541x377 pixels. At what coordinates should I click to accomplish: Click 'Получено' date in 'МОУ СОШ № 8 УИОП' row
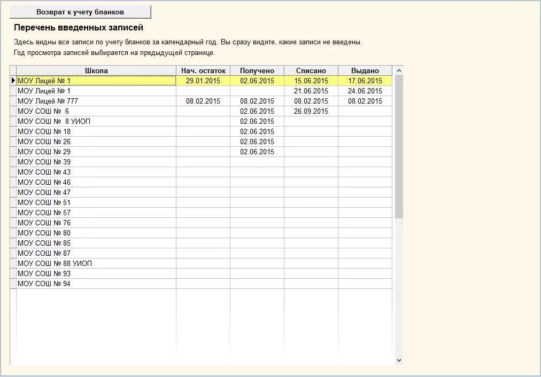coord(257,121)
